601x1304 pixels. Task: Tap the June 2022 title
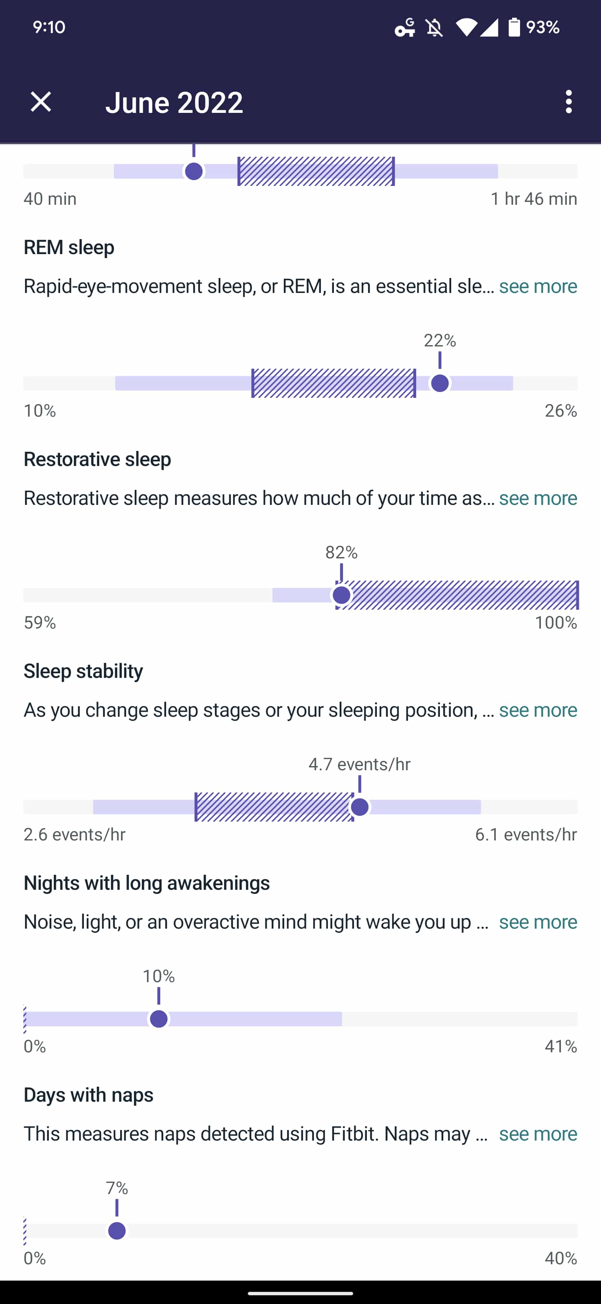(174, 103)
